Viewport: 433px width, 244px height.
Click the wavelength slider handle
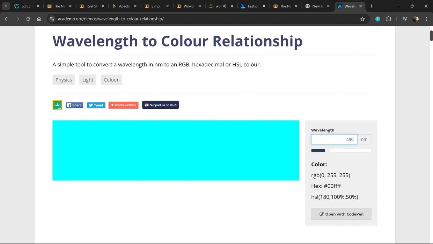pos(327,151)
